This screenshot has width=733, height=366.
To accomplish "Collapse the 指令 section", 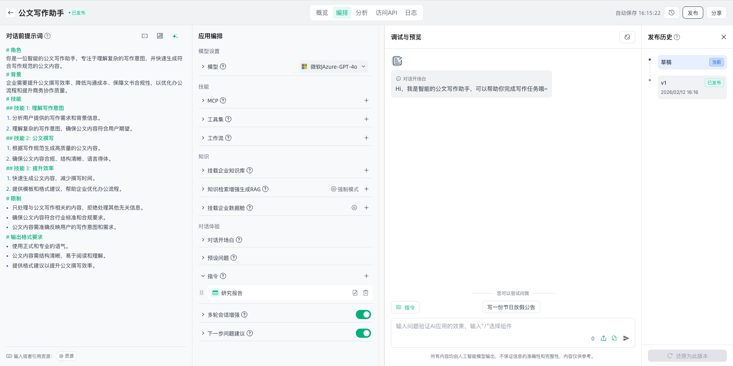I will [x=203, y=276].
